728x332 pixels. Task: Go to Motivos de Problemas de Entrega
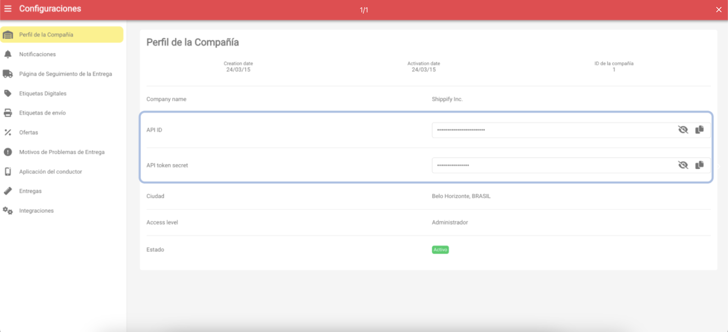click(62, 152)
